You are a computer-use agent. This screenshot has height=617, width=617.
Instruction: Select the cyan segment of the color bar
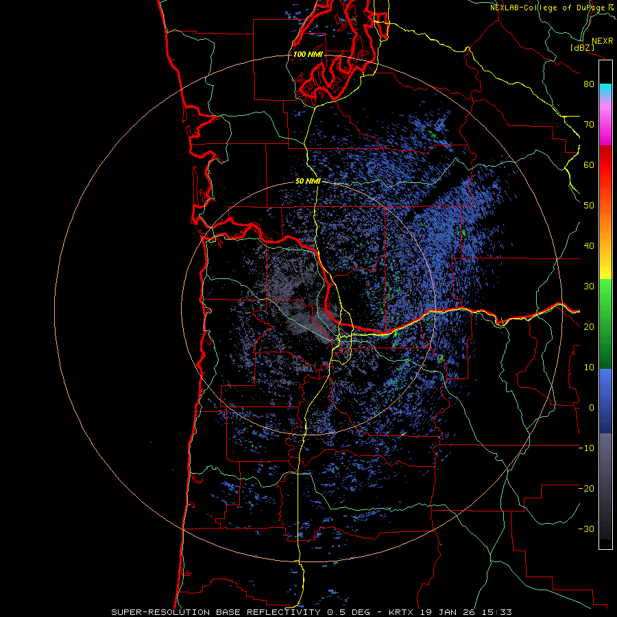pos(605,90)
